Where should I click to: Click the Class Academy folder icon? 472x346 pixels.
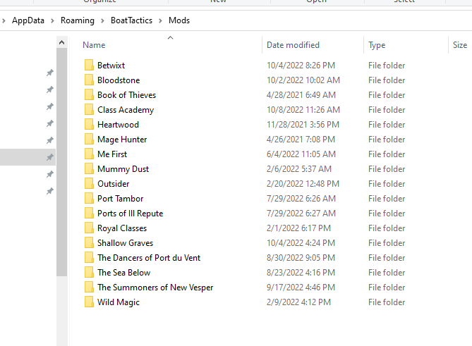pos(89,109)
